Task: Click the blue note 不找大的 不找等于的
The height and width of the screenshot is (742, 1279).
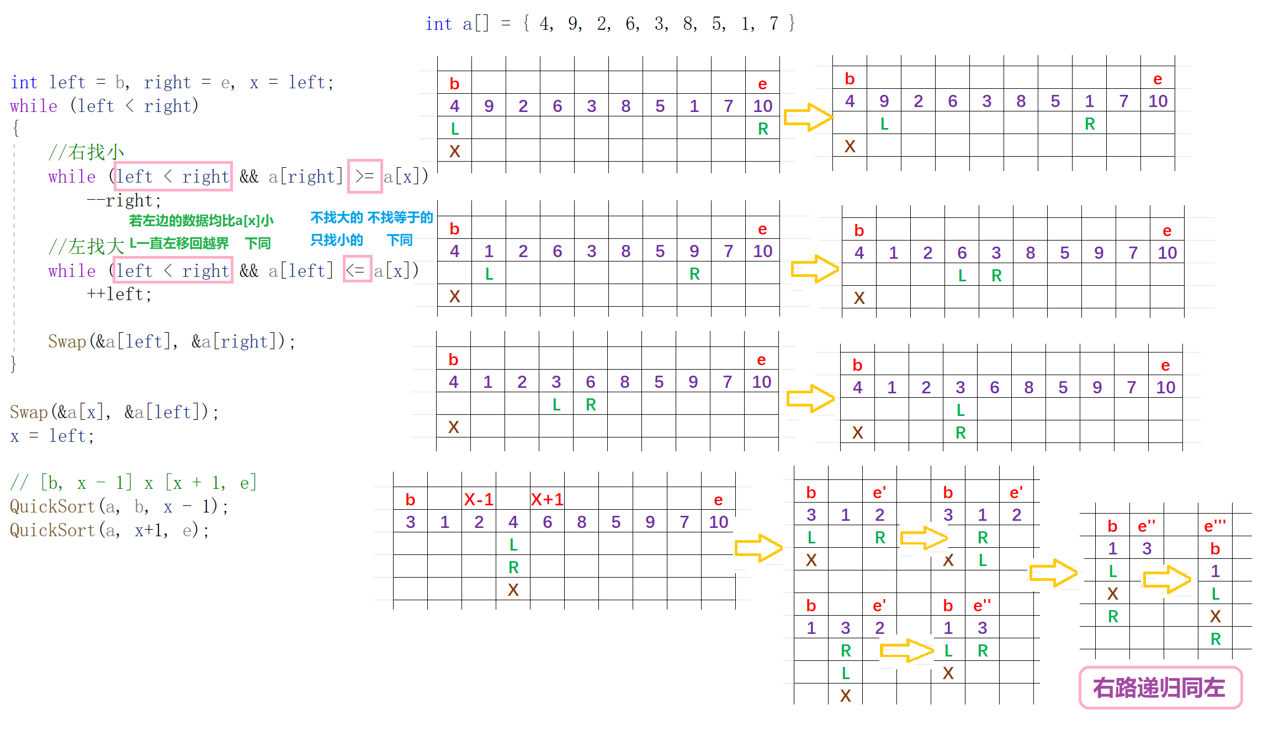Action: click(x=372, y=217)
